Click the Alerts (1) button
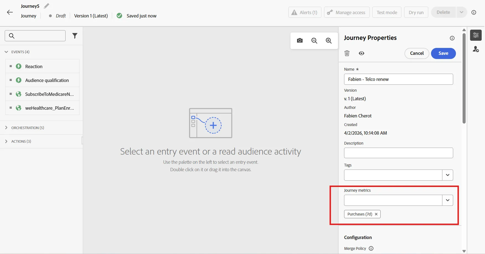The width and height of the screenshot is (485, 254). click(305, 12)
